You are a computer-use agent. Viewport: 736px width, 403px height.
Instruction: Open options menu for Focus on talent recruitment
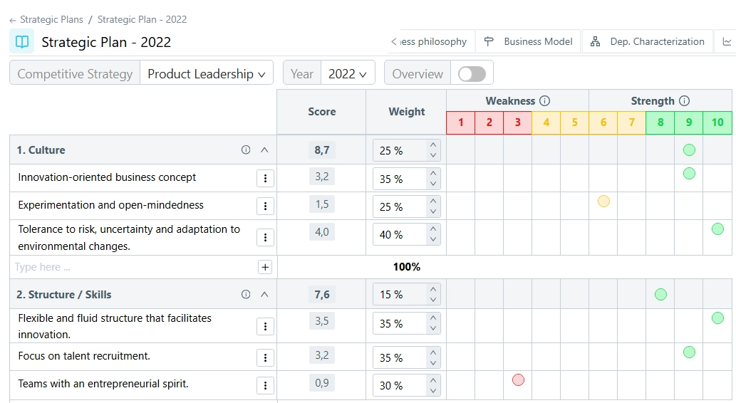(x=265, y=357)
